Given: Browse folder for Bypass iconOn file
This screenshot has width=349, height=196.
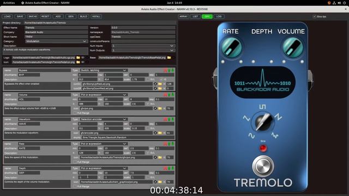Looking at the screenshot, I should click(x=160, y=84).
